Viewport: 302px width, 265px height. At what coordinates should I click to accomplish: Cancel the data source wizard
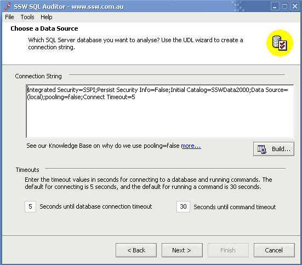(274, 250)
